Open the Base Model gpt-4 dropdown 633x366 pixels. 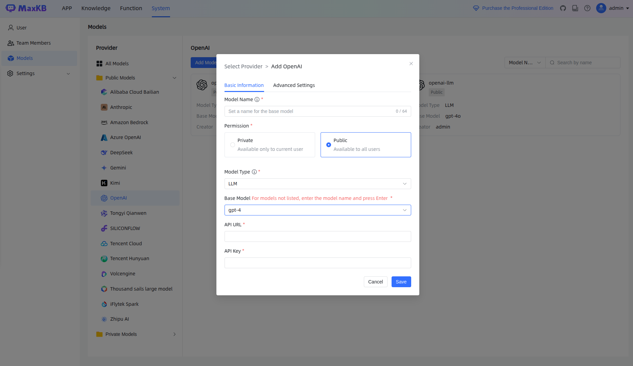[318, 210]
